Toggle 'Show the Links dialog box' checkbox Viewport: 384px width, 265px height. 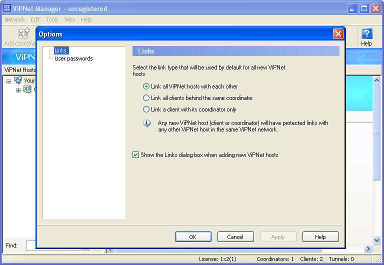point(135,155)
